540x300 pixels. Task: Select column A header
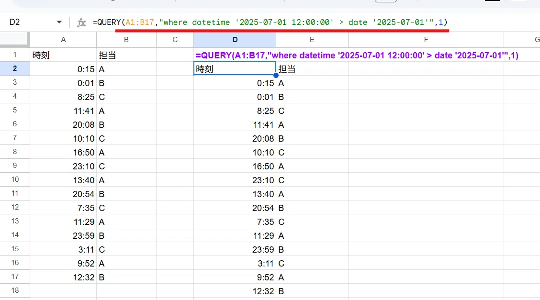click(x=63, y=40)
